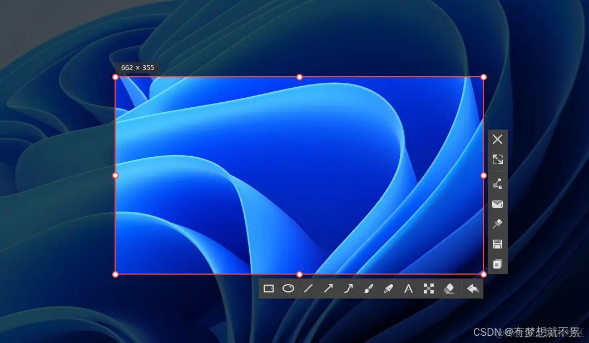This screenshot has height=343, width=589.
Task: Send the screenshot by email
Action: (x=497, y=204)
